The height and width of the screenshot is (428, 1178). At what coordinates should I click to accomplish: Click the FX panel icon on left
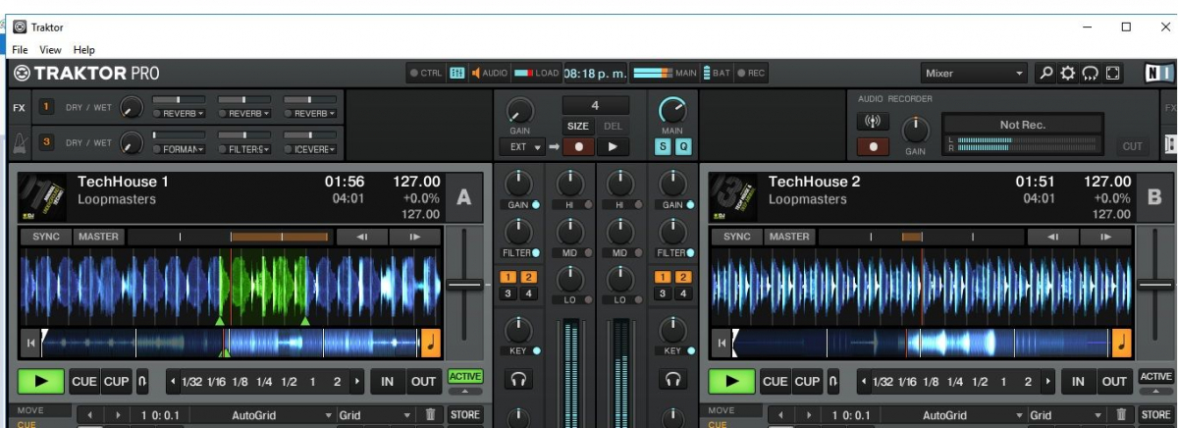(19, 107)
